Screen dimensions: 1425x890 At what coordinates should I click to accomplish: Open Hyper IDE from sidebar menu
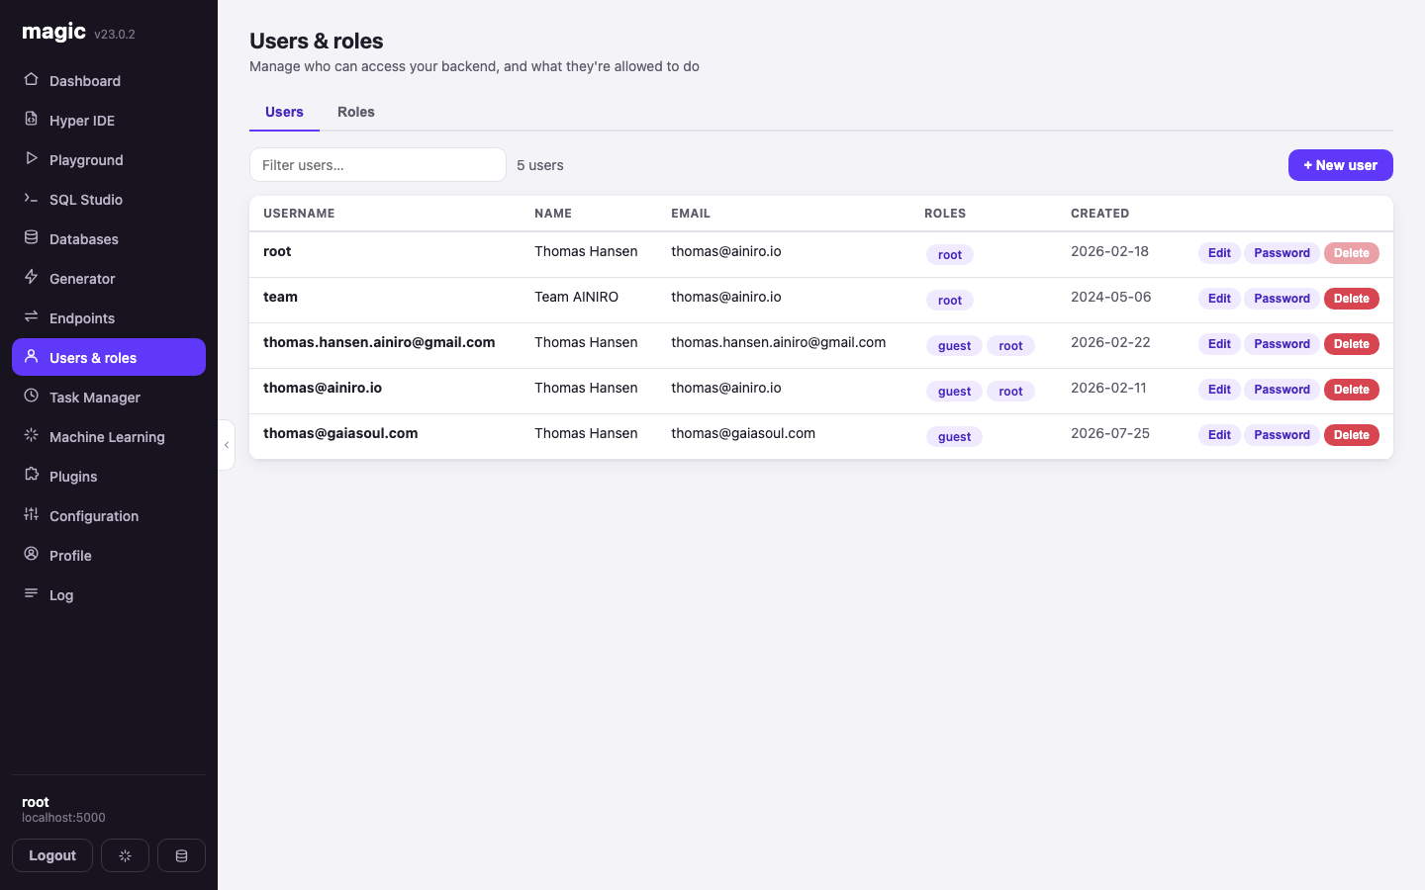pos(109,120)
